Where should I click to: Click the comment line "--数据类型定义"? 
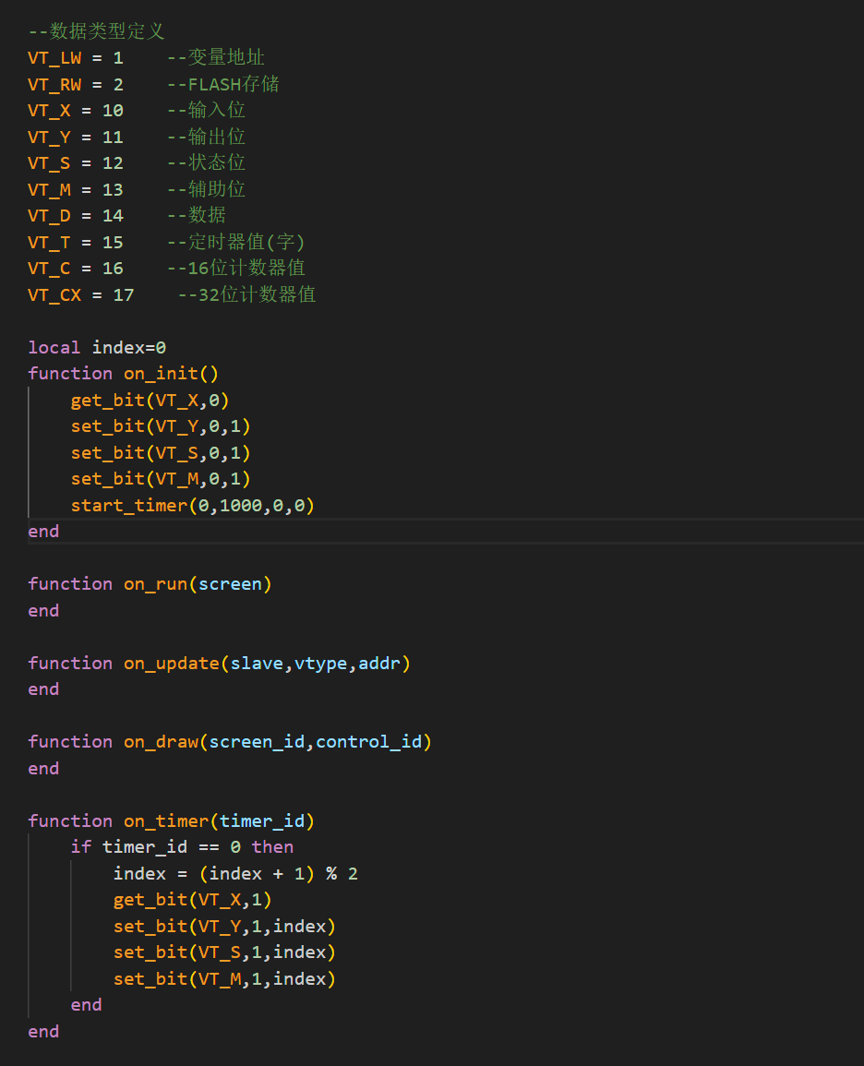click(x=96, y=31)
